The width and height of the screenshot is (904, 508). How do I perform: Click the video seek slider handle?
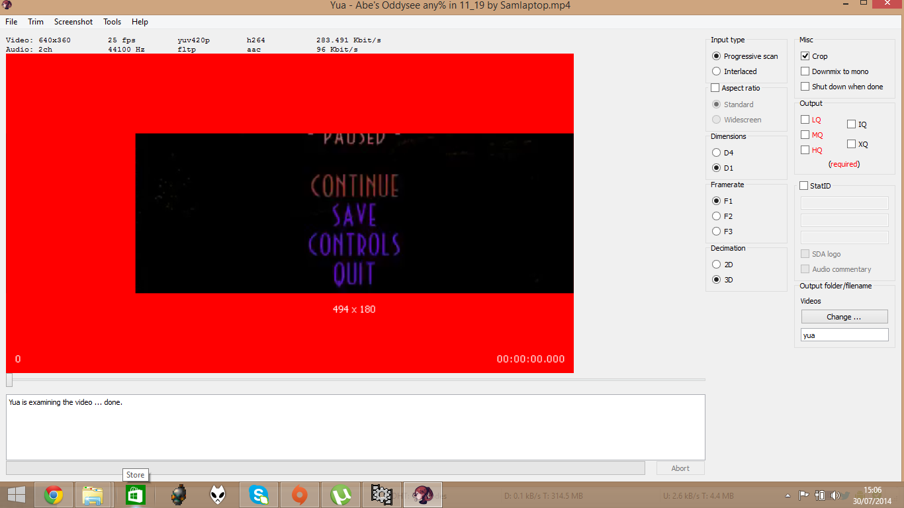[x=9, y=380]
